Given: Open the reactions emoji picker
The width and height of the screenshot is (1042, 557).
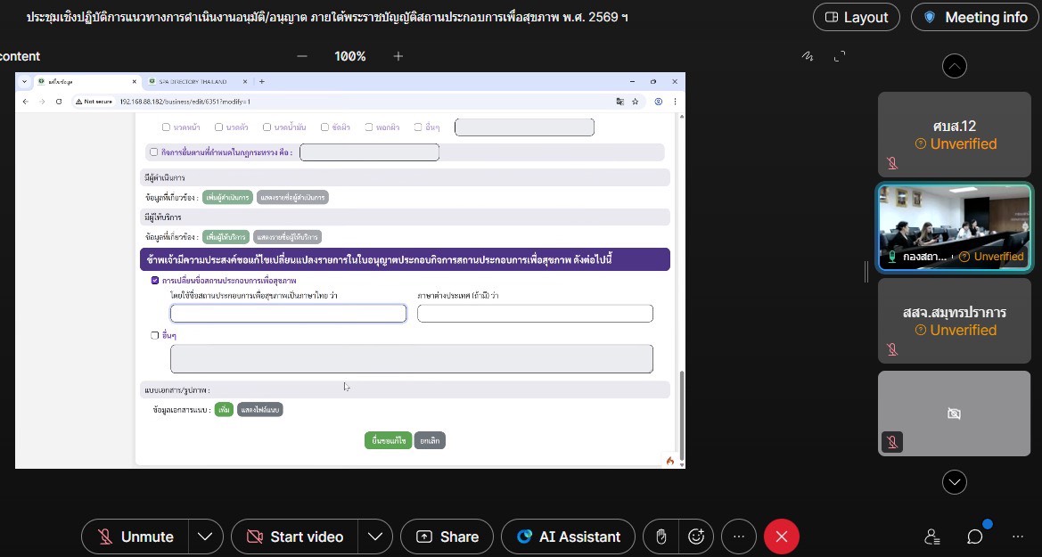Looking at the screenshot, I should [696, 537].
